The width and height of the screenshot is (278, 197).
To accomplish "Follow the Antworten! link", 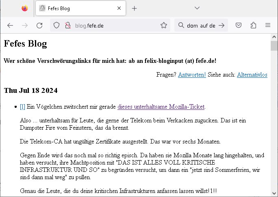I will 192,75.
